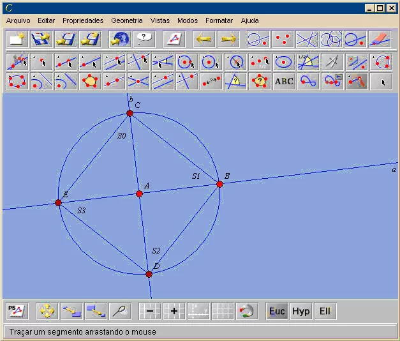The height and width of the screenshot is (341, 400).
Task: Click the S3 segment label
Action: tap(82, 211)
